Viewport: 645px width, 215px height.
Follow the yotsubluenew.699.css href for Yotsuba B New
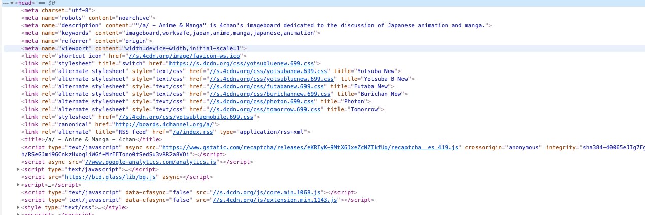tap(273, 79)
